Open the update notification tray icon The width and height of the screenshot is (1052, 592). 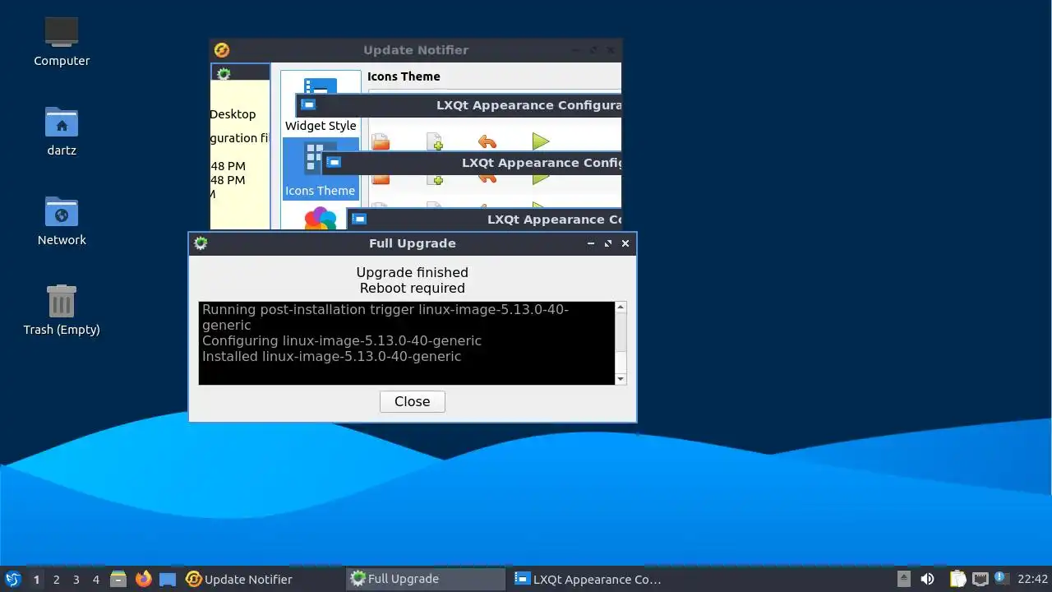pyautogui.click(x=1000, y=578)
